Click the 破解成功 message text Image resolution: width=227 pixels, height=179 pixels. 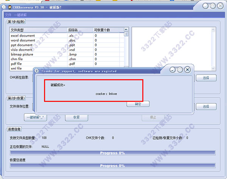(x=58, y=85)
